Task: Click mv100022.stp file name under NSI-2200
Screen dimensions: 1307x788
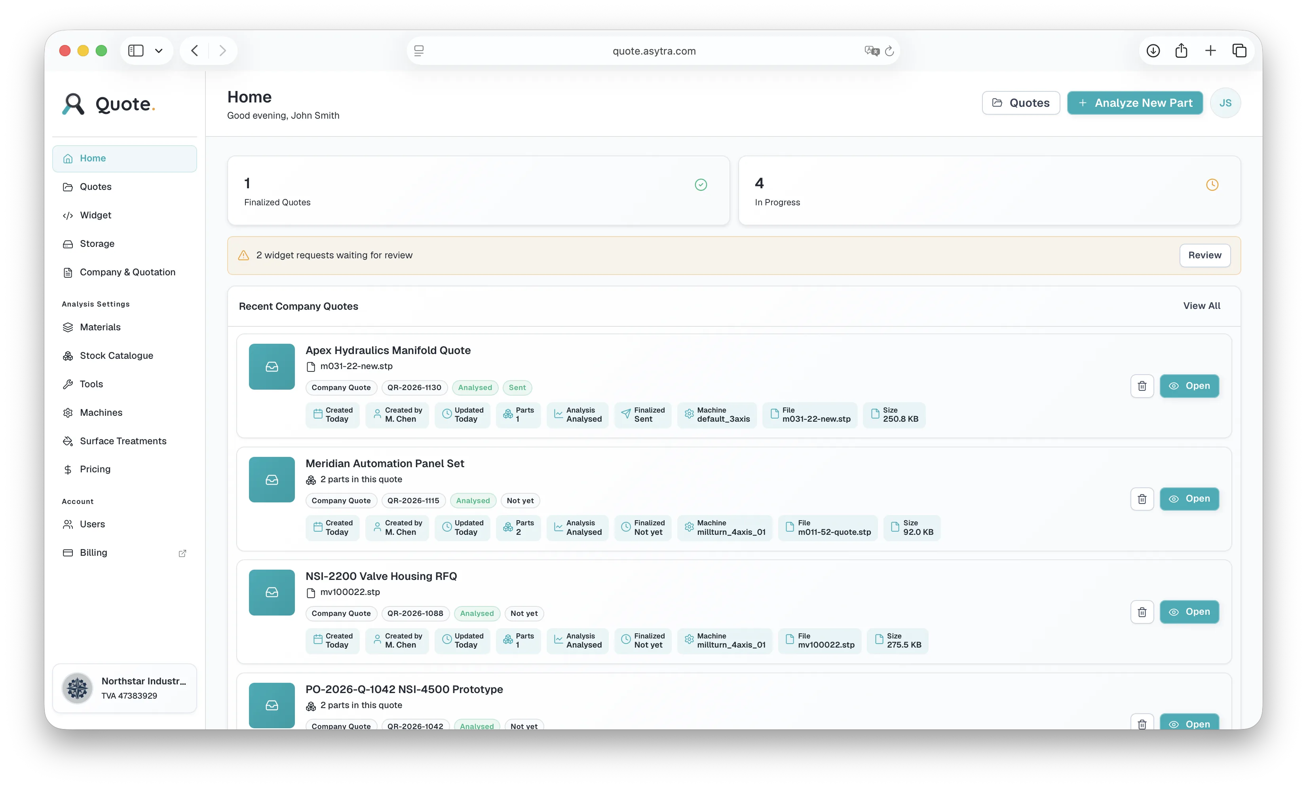Action: coord(350,592)
